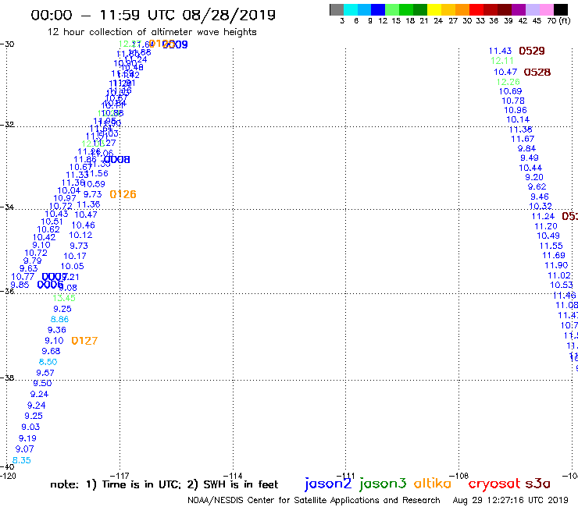This screenshot has width=578, height=507.
Task: Click the orange 0127 time label
Action: (84, 341)
